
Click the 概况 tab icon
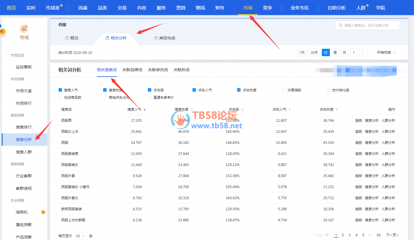click(x=67, y=38)
